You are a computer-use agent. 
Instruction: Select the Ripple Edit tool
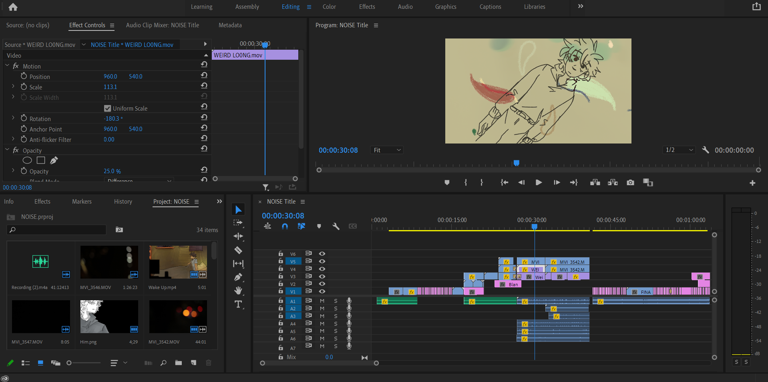click(x=238, y=236)
